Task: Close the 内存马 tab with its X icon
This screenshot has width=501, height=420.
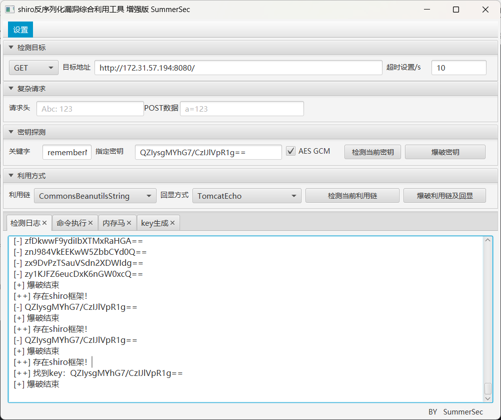Action: (x=128, y=222)
